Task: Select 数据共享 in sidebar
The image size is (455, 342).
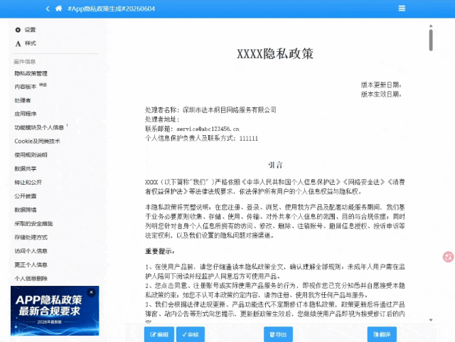Action: [x=26, y=169]
